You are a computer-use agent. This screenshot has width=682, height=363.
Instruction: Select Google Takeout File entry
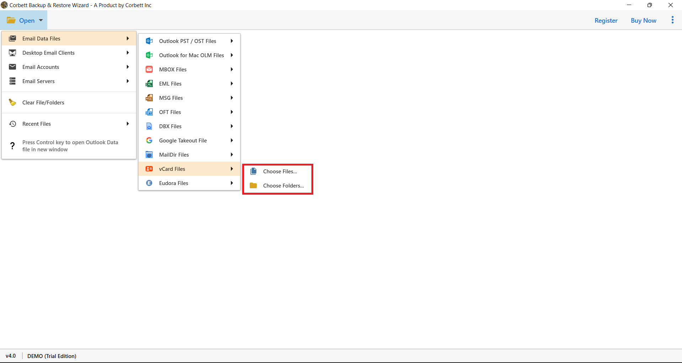click(189, 140)
